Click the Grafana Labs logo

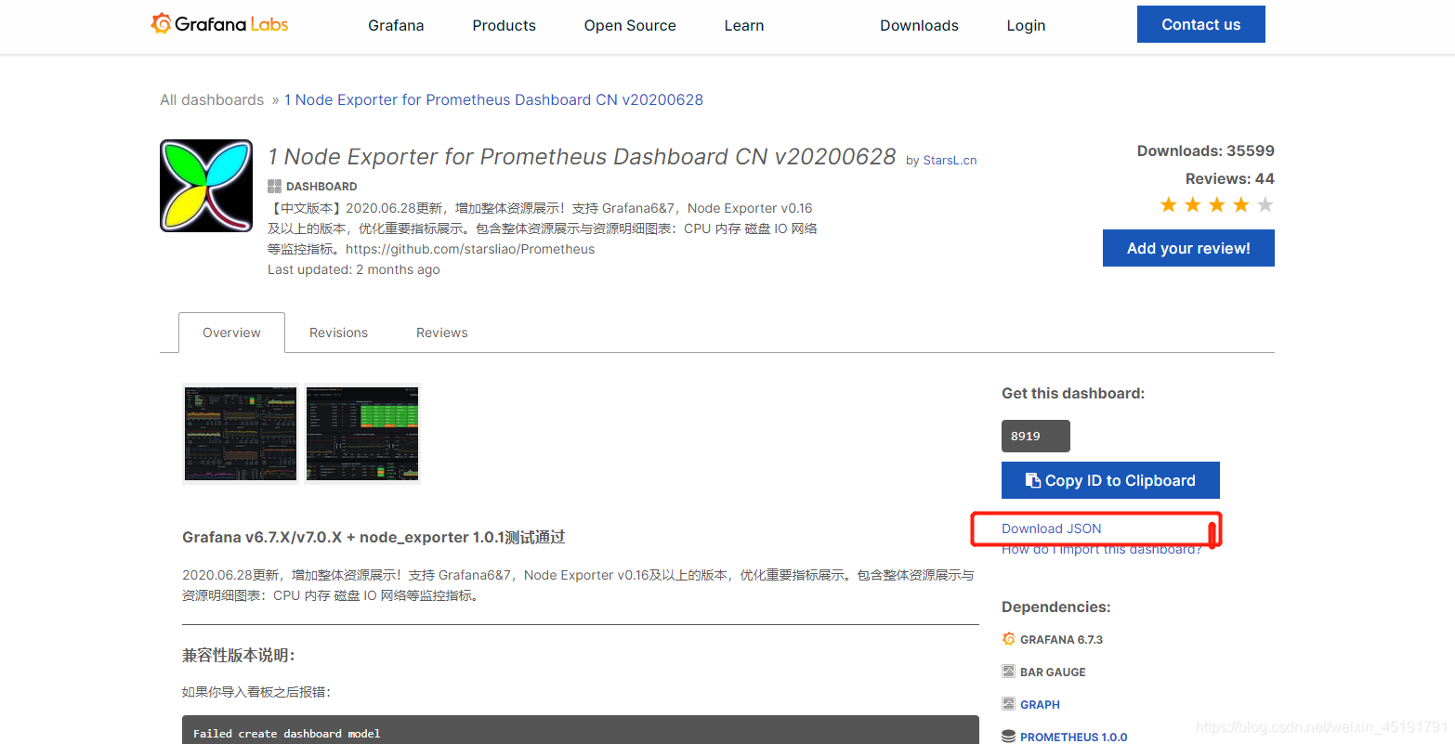[x=219, y=24]
